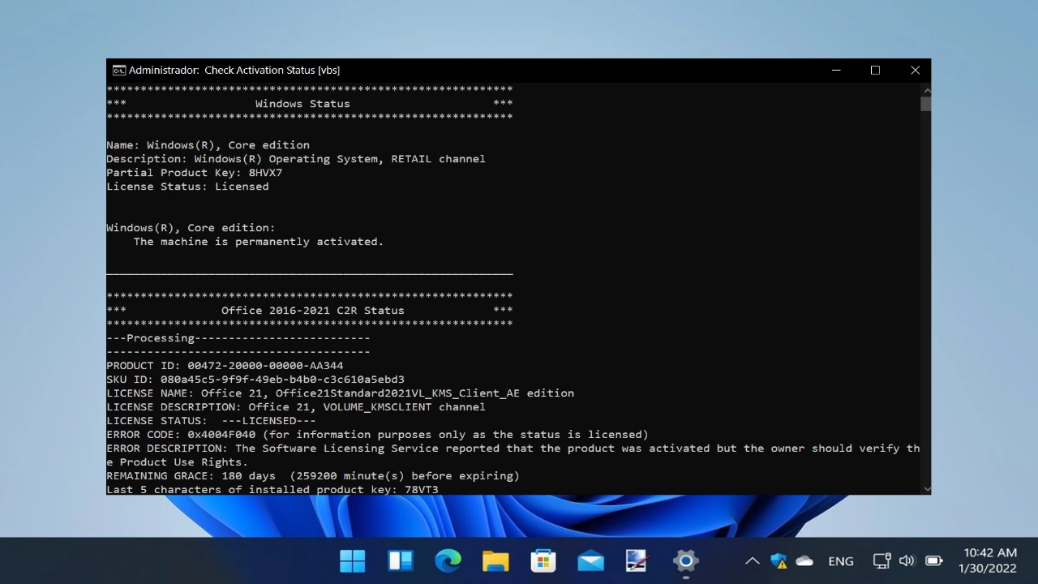Screen dimensions: 1038x584
Task: Open the OneDrive cloud tray icon
Action: [804, 560]
